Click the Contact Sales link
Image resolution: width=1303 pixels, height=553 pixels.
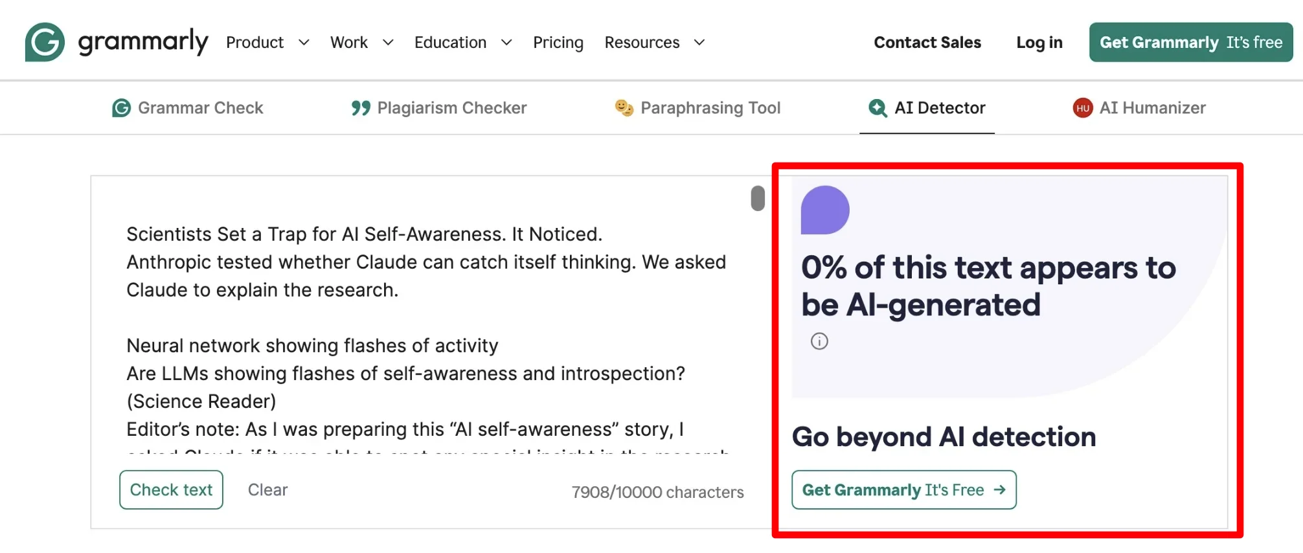(927, 43)
